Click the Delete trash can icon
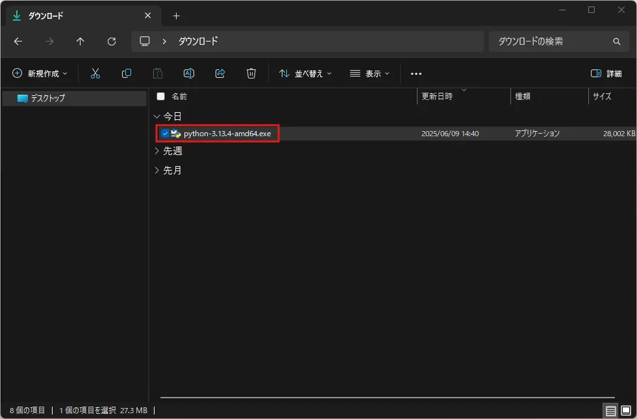 [251, 73]
